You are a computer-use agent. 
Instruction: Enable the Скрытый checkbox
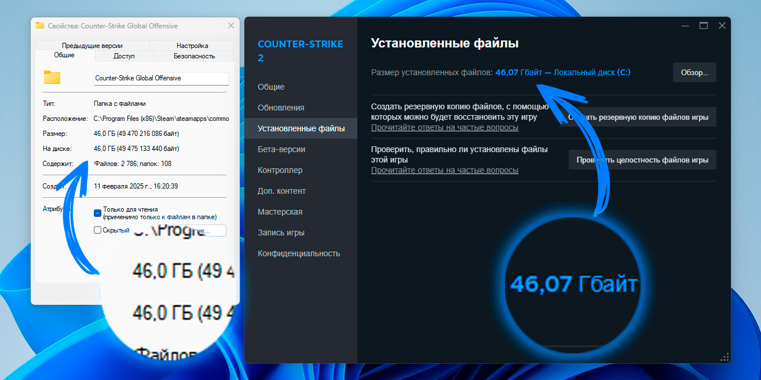pyautogui.click(x=97, y=230)
